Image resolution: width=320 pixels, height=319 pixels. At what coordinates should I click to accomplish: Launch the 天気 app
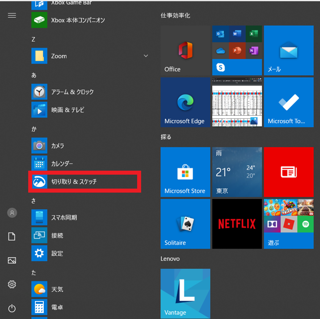click(90, 289)
